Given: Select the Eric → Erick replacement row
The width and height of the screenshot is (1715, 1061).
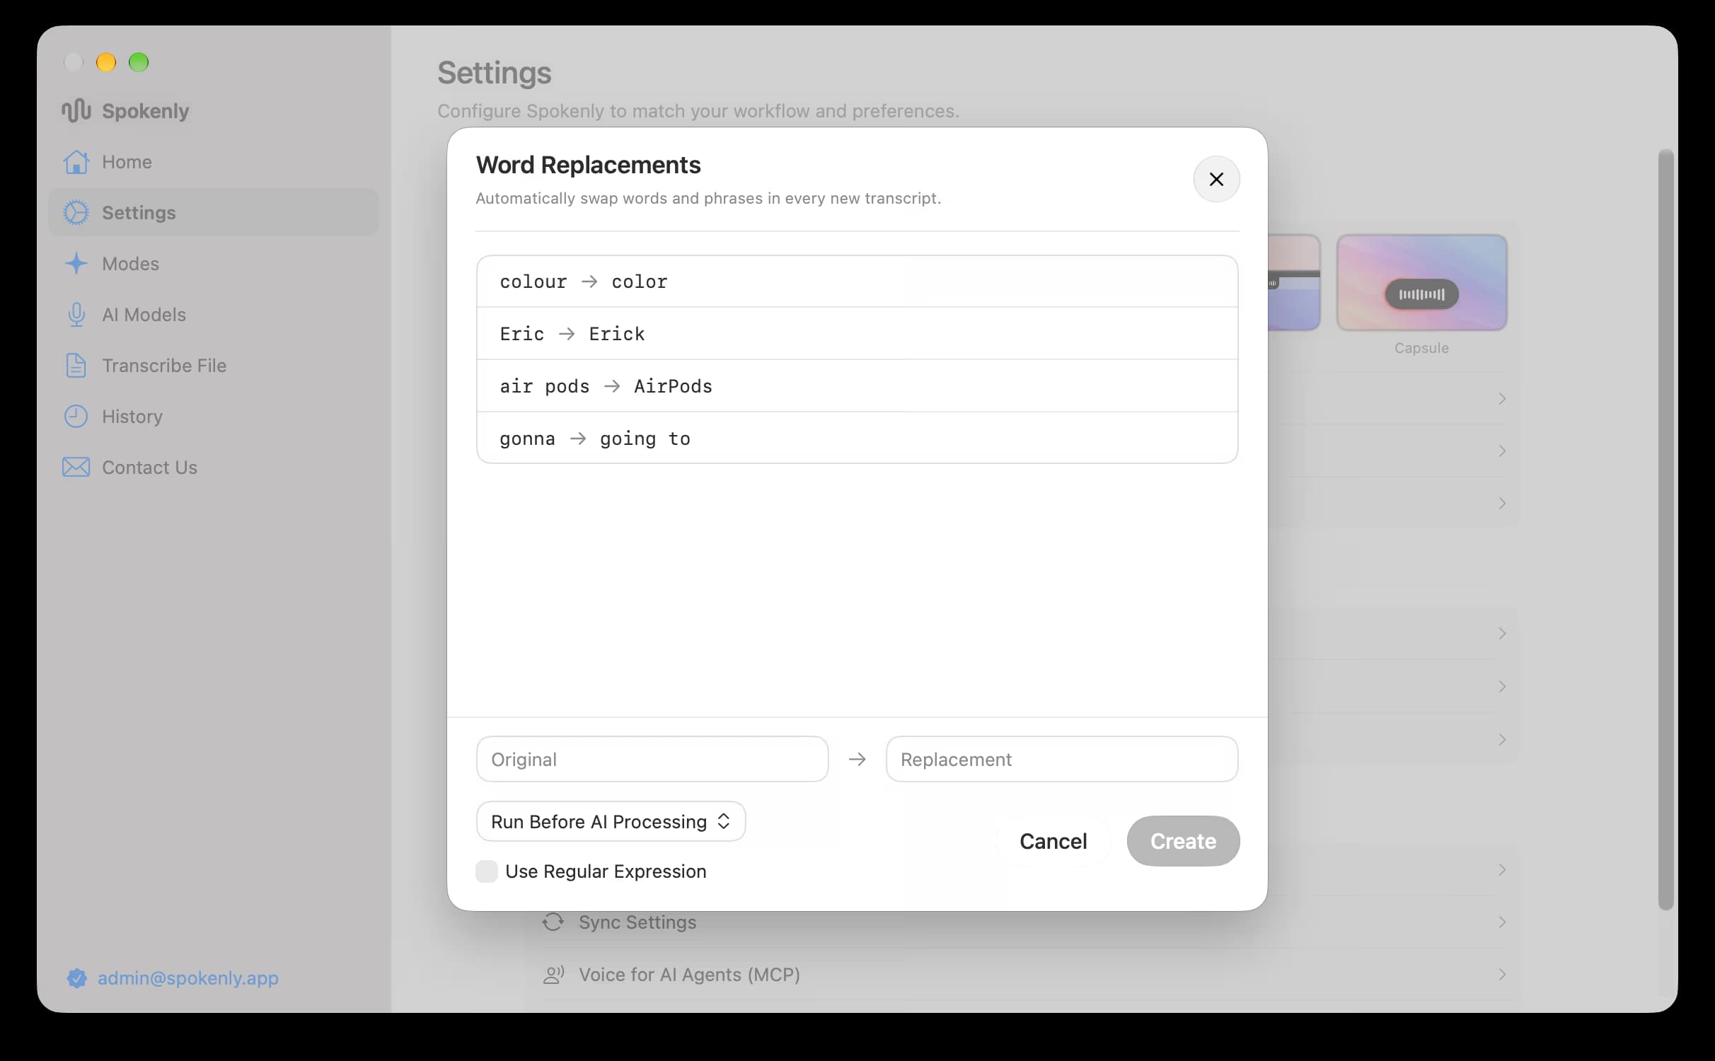Looking at the screenshot, I should [857, 334].
